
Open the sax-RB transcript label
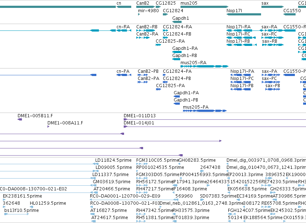coord(270,41)
